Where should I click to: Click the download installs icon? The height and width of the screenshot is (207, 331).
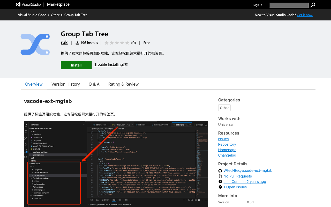click(x=77, y=43)
